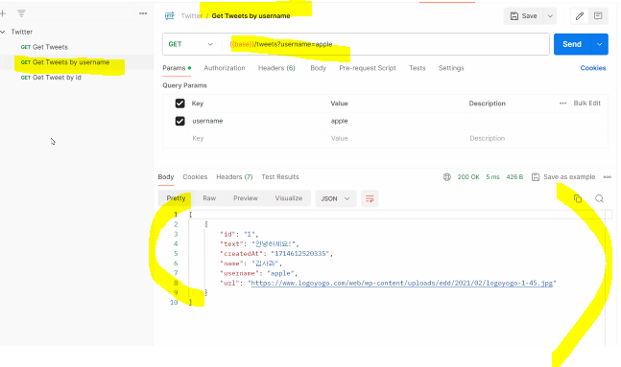Click the pencil edit icon
The width and height of the screenshot is (621, 367).
(x=580, y=16)
